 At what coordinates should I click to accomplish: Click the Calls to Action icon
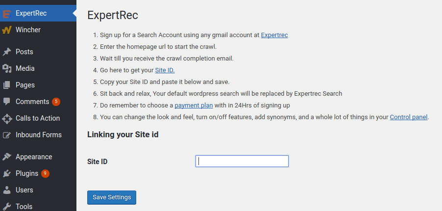tap(7, 118)
